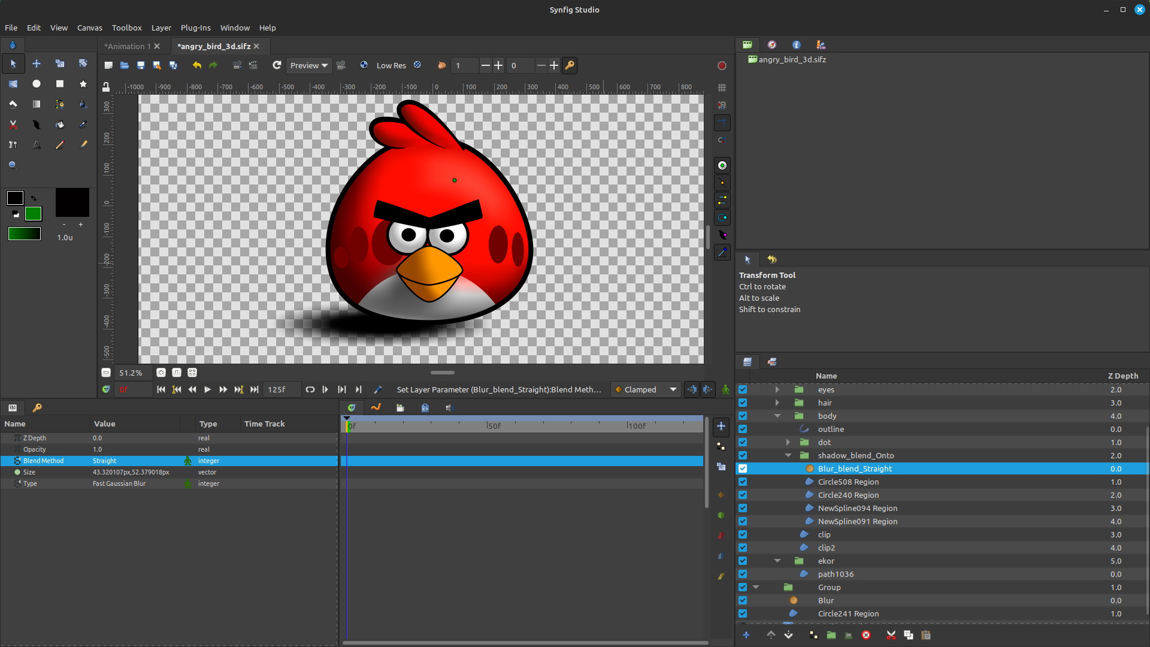
Task: Select the Star tool
Action: pyautogui.click(x=83, y=84)
